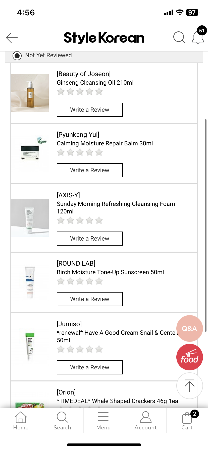This screenshot has width=208, height=450.
Task: Write a Review for Ginseng Cleansing Oil
Action: click(90, 110)
